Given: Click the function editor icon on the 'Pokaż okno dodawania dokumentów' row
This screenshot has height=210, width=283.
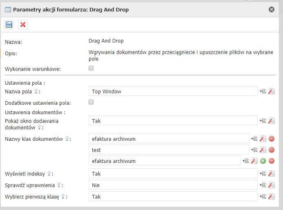Looking at the screenshot, I should click(x=271, y=120).
